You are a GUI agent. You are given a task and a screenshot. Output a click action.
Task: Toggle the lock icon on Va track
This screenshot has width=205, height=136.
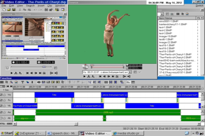point(4,95)
